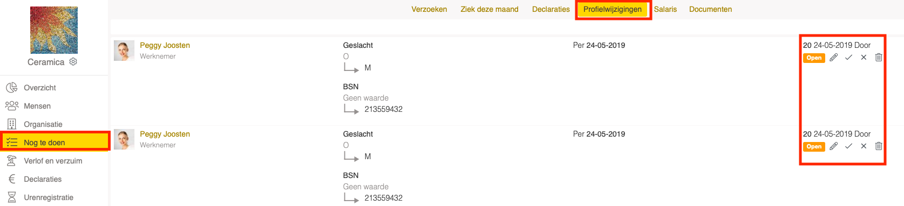Reject first profile change with X icon
904x206 pixels.
click(x=864, y=58)
